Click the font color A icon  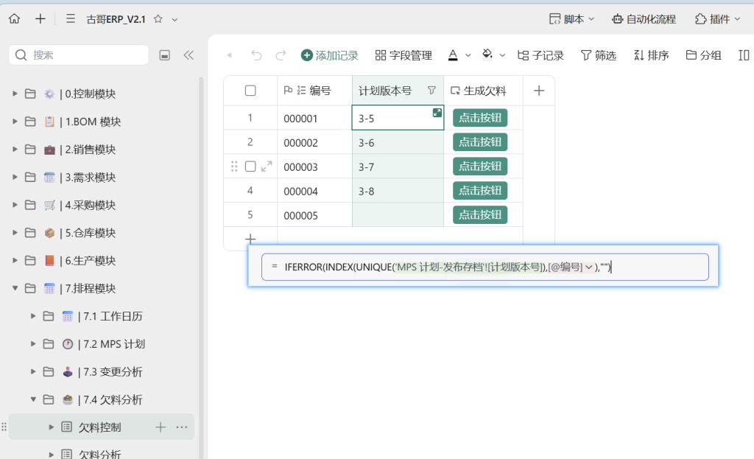click(x=453, y=55)
